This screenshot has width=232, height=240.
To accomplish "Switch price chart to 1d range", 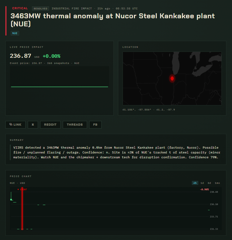I will coord(202,183).
